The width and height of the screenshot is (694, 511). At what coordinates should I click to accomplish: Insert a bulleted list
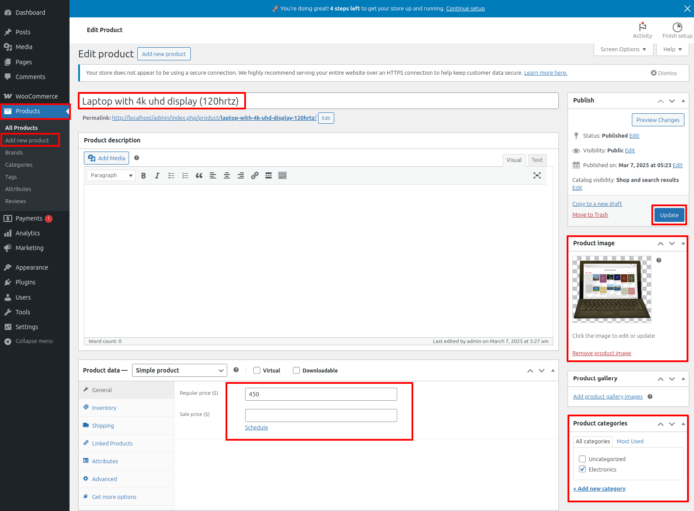pyautogui.click(x=171, y=175)
